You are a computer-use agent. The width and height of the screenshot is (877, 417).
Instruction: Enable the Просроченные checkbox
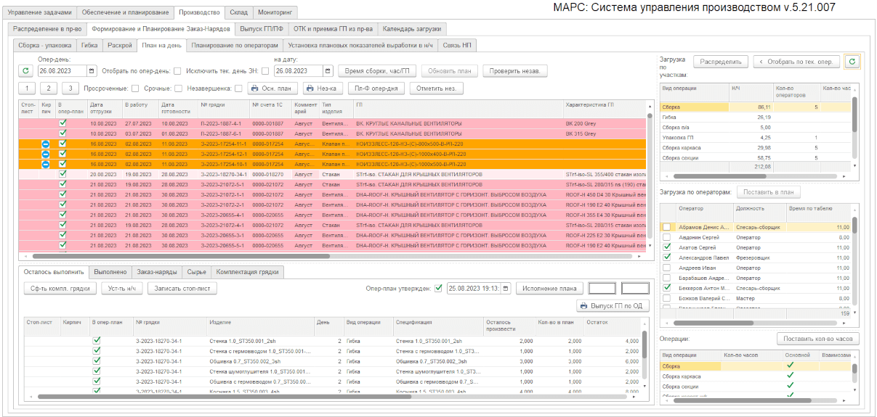(x=135, y=88)
